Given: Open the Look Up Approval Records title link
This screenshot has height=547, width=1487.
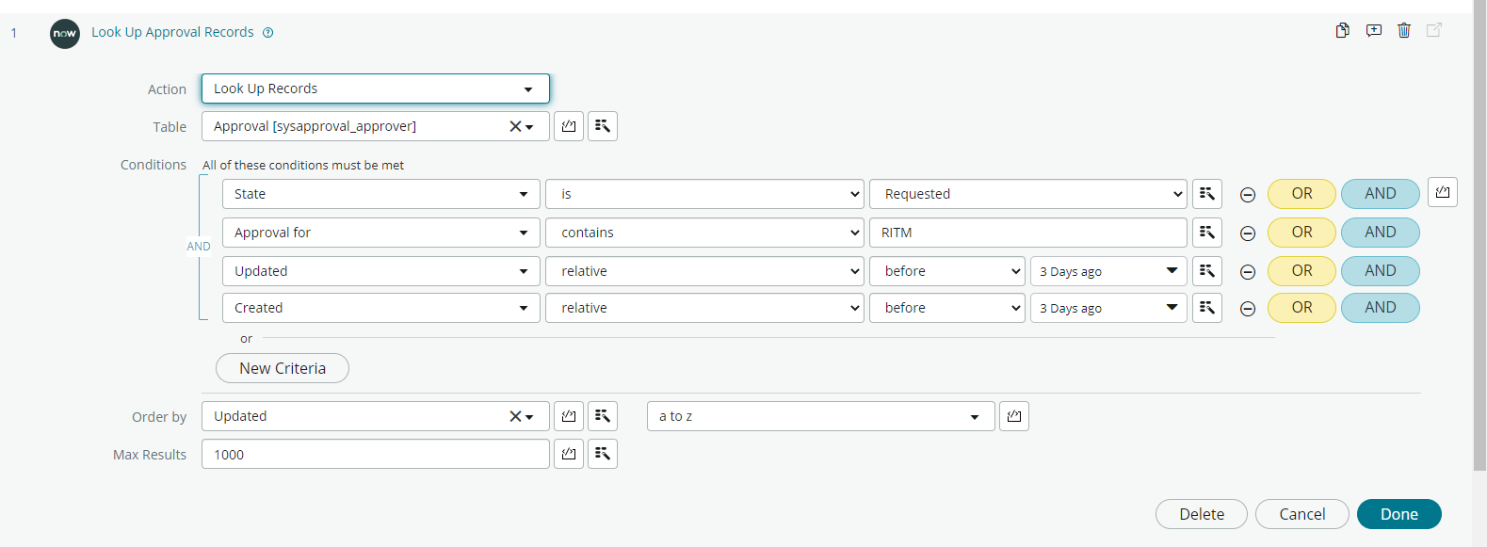Looking at the screenshot, I should tap(172, 32).
